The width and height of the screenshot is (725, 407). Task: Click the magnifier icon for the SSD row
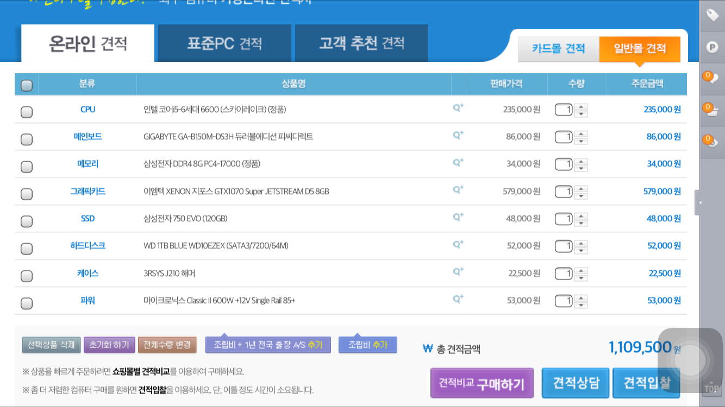pos(458,217)
